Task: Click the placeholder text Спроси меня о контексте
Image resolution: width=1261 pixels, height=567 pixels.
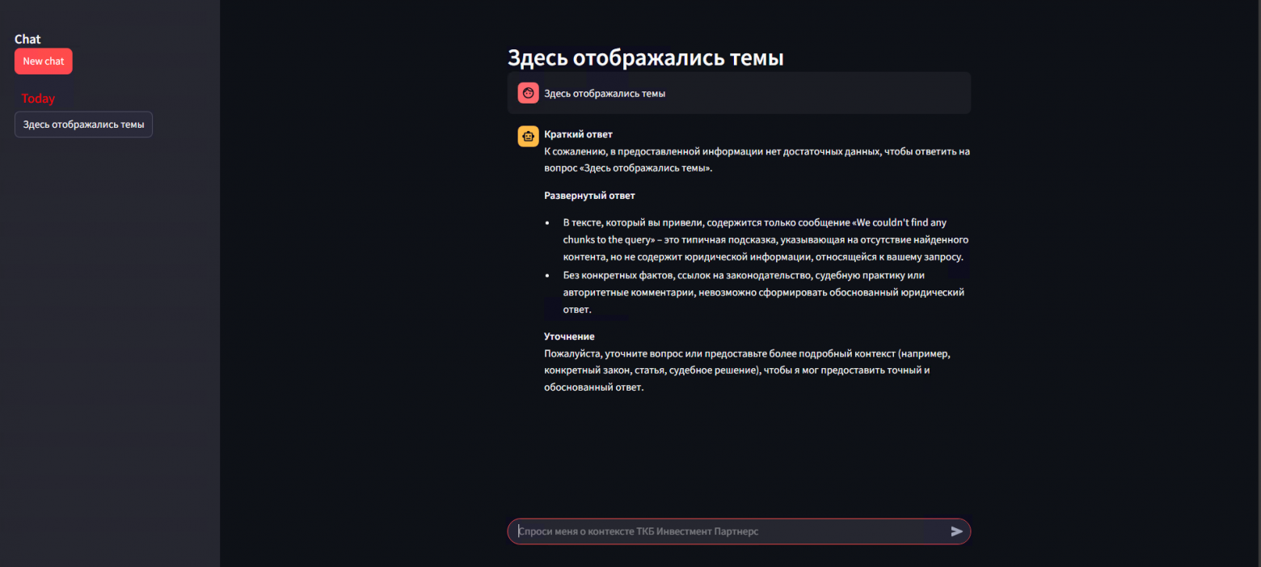Action: (638, 531)
